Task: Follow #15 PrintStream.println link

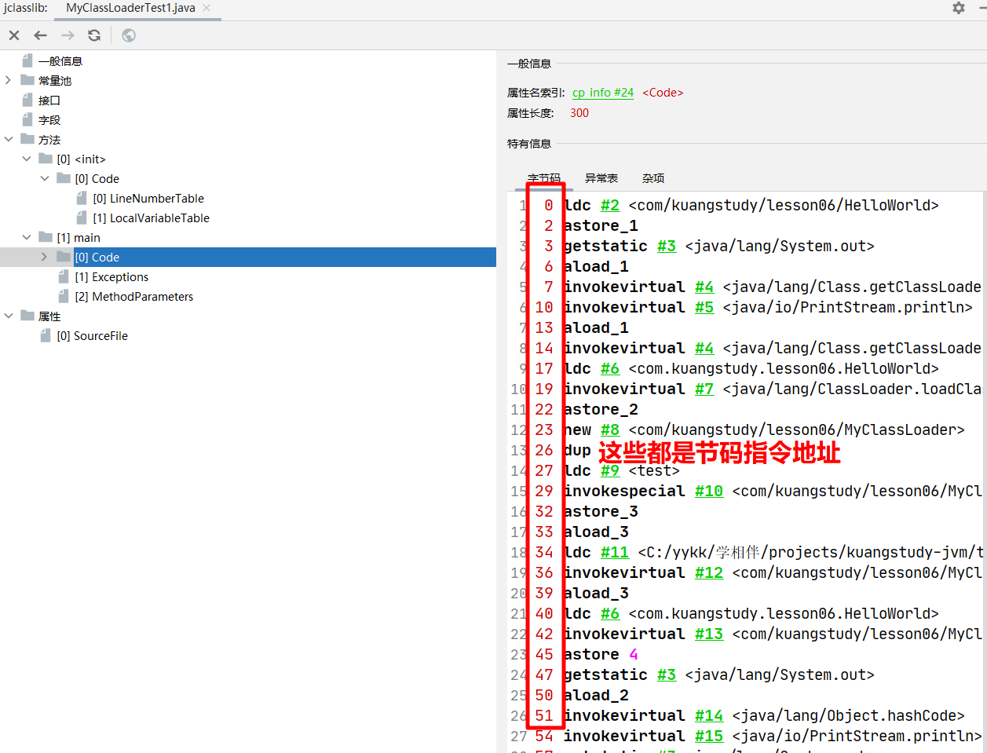Action: pos(709,736)
